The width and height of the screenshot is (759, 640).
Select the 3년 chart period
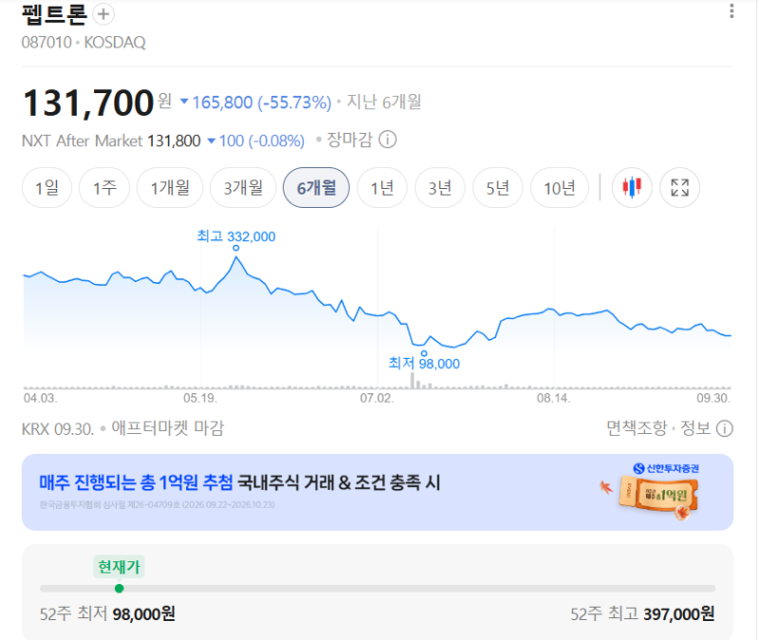[439, 187]
